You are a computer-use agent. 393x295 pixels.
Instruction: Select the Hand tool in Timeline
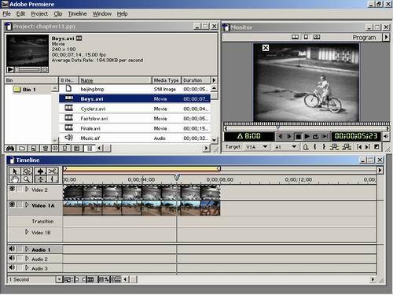pos(15,179)
